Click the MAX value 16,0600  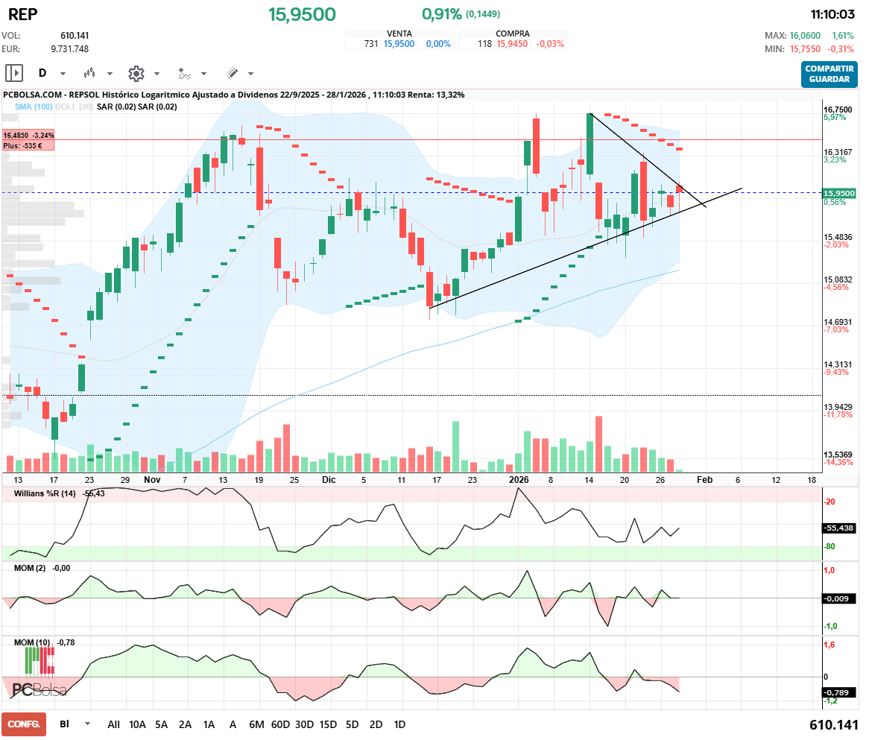click(x=805, y=36)
